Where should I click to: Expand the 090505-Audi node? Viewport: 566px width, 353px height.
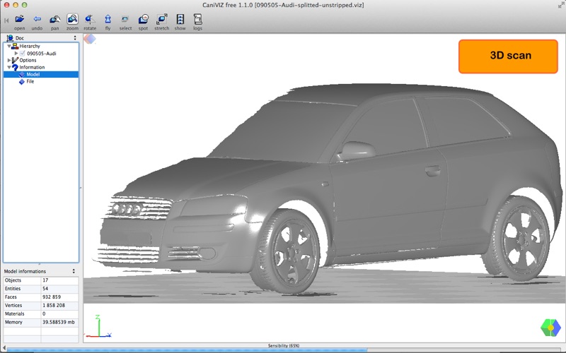(16, 54)
